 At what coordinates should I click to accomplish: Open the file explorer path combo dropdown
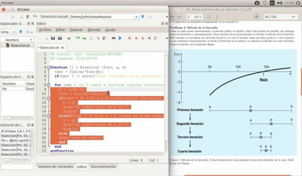pyautogui.click(x=14, y=32)
